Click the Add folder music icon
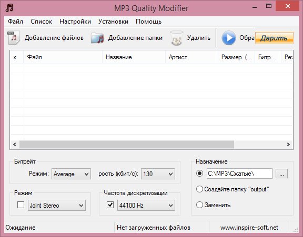Image resolution: width=303 pixels, height=237 pixels. tap(97, 38)
